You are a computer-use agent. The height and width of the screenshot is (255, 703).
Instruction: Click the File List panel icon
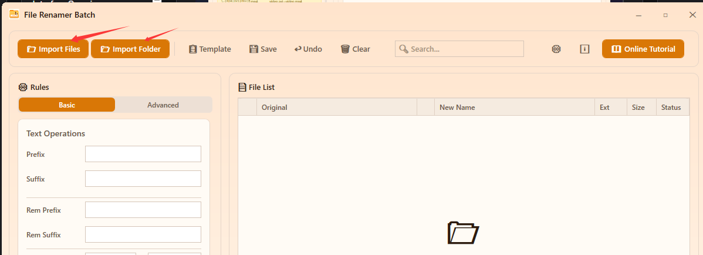(x=242, y=87)
